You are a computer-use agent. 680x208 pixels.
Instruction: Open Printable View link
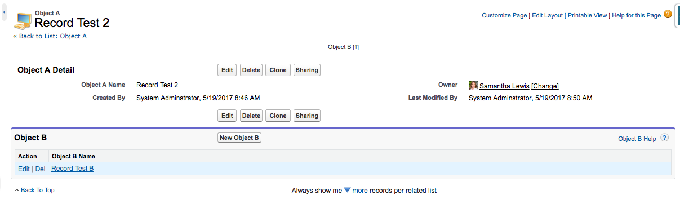pyautogui.click(x=588, y=15)
